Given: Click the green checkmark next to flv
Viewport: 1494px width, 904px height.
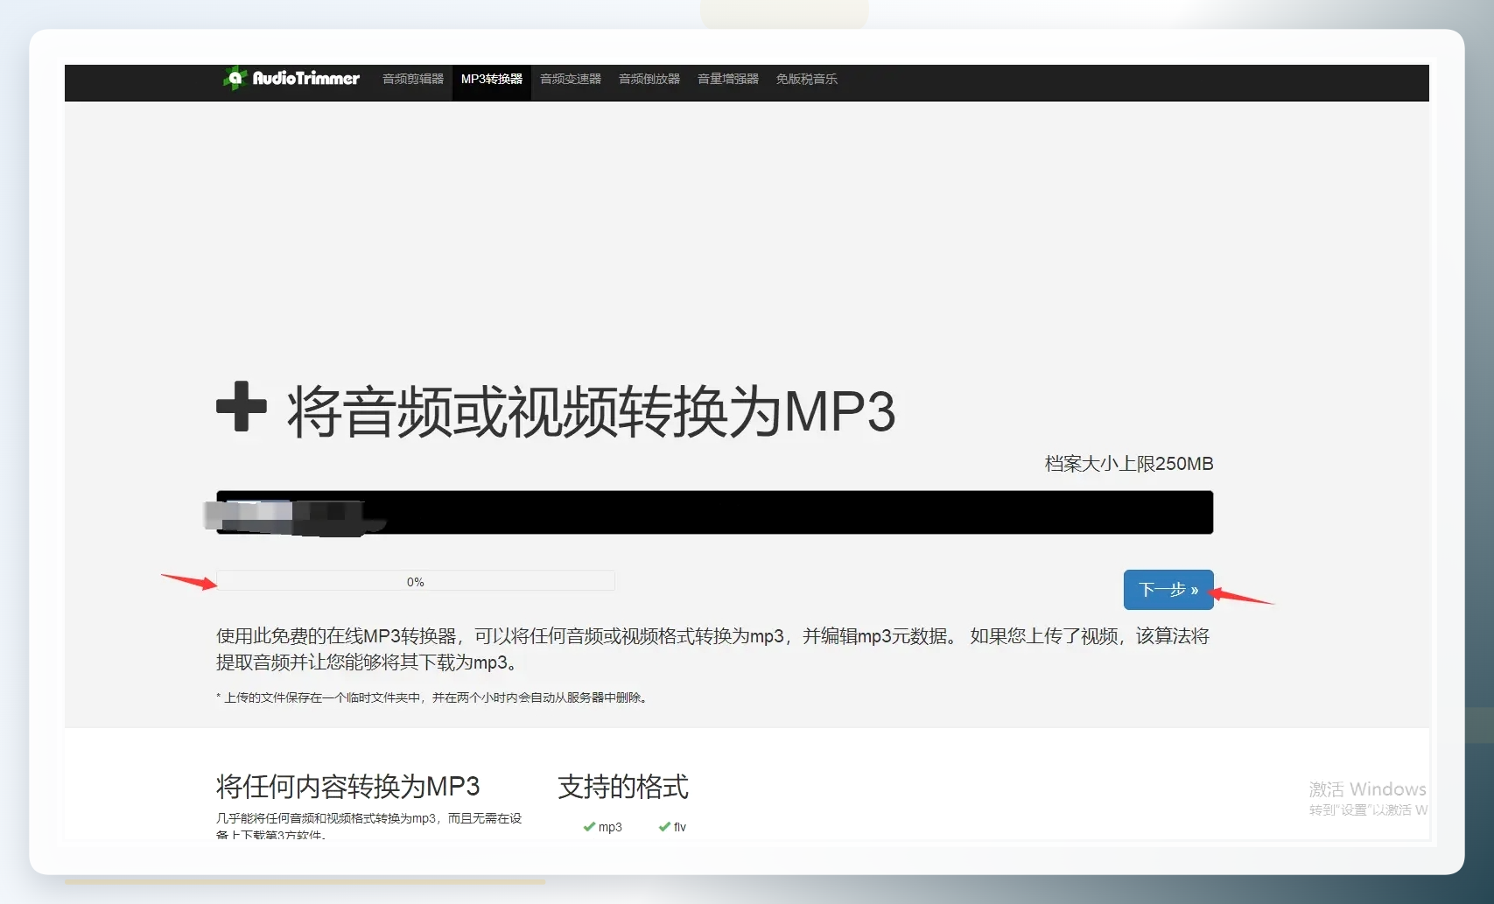Looking at the screenshot, I should (664, 826).
